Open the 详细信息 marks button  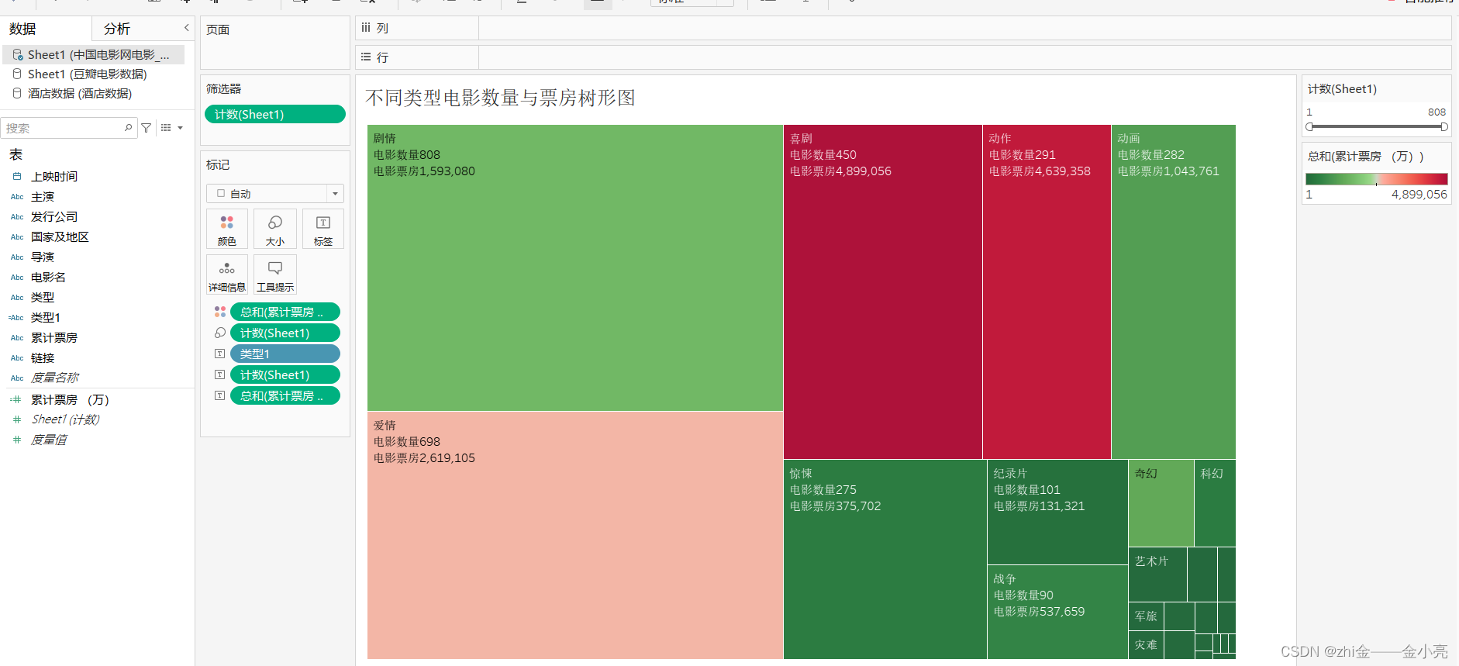click(227, 274)
